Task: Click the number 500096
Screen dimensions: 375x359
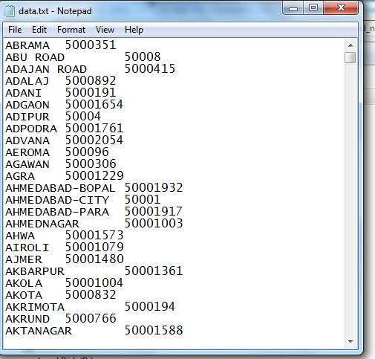Action: (x=87, y=152)
